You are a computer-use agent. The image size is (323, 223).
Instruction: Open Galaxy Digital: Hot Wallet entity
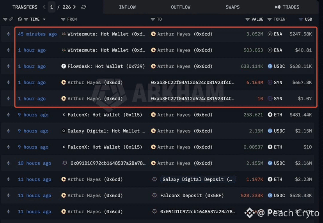106,131
